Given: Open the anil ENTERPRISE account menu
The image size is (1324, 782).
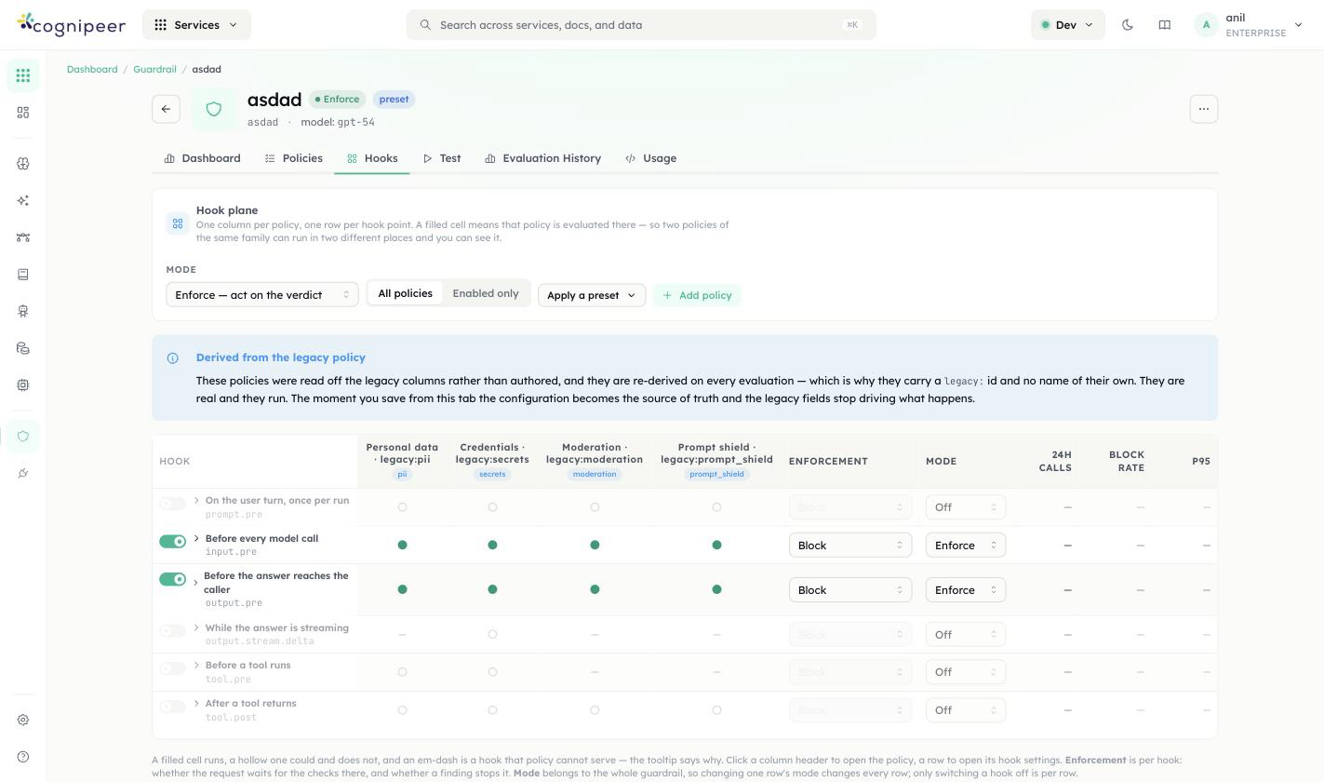Looking at the screenshot, I should [x=1250, y=25].
